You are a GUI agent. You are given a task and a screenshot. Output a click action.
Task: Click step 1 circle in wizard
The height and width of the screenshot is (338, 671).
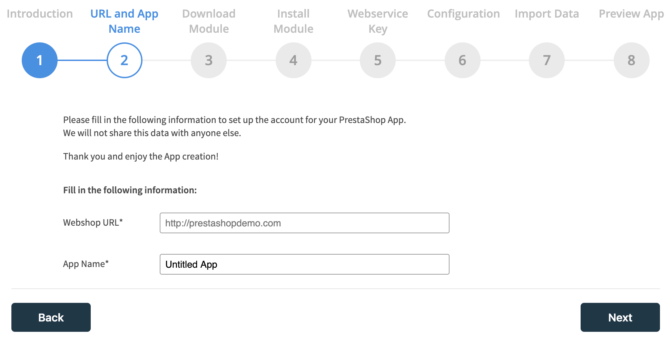pyautogui.click(x=40, y=60)
